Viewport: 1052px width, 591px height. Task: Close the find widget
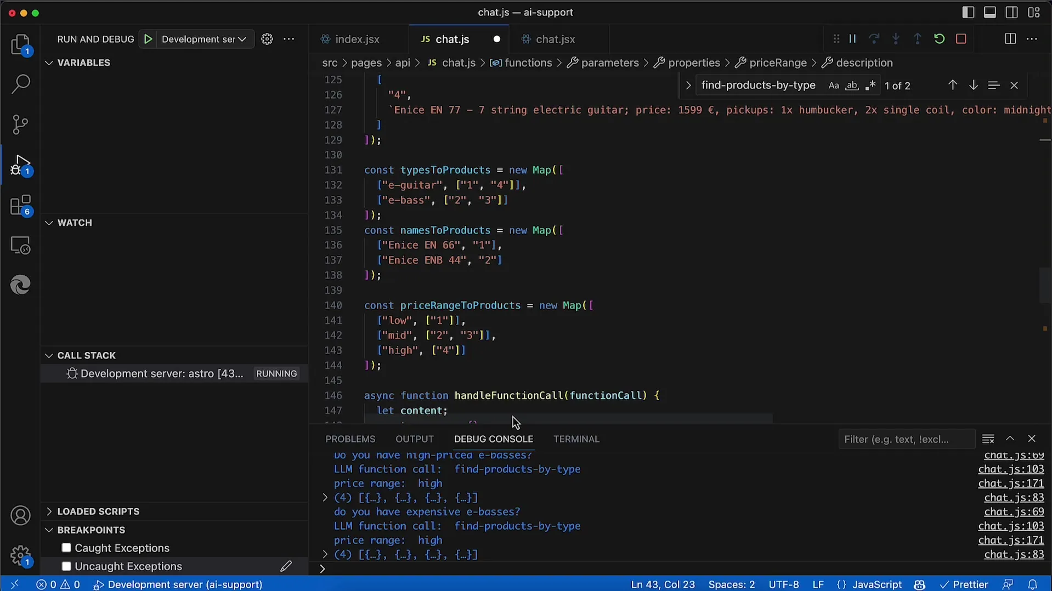[x=1014, y=85]
